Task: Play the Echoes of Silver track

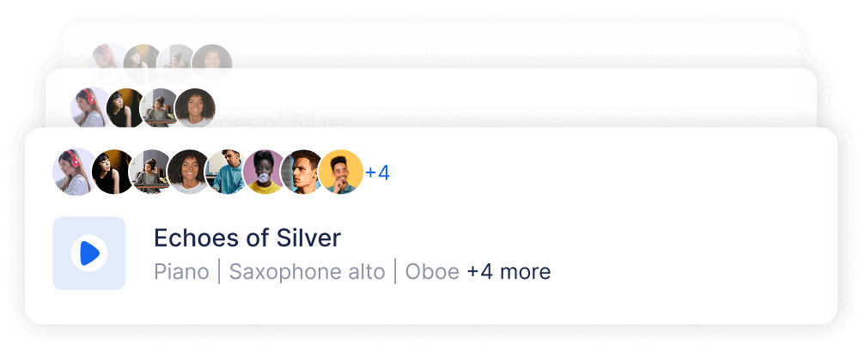Action: click(x=88, y=254)
